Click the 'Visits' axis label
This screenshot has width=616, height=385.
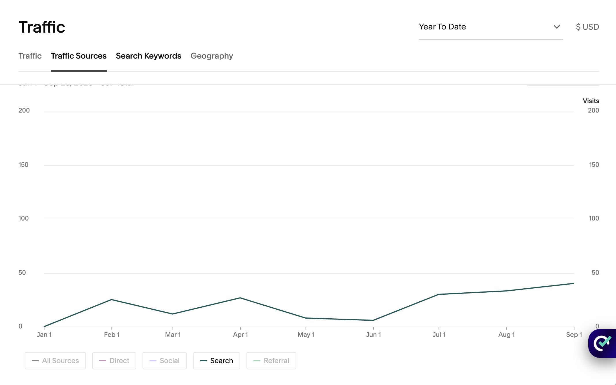pyautogui.click(x=591, y=101)
